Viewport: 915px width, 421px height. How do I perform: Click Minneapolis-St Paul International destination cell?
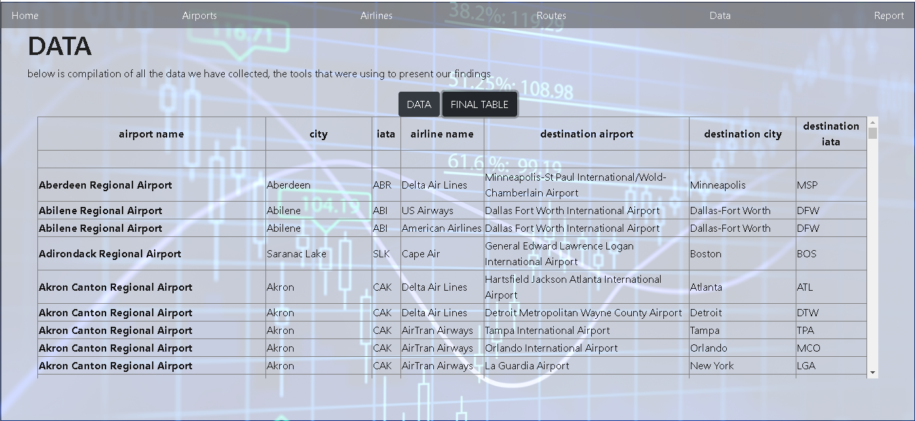[587, 185]
